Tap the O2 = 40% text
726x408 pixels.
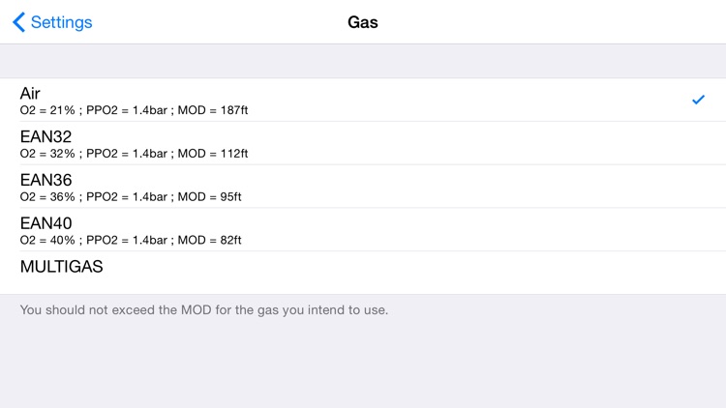47,241
